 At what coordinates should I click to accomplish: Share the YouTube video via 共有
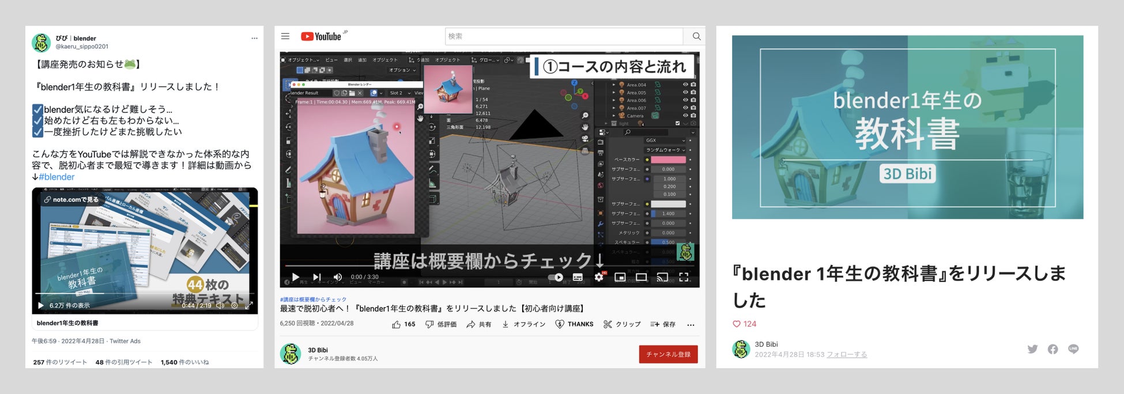[479, 324]
